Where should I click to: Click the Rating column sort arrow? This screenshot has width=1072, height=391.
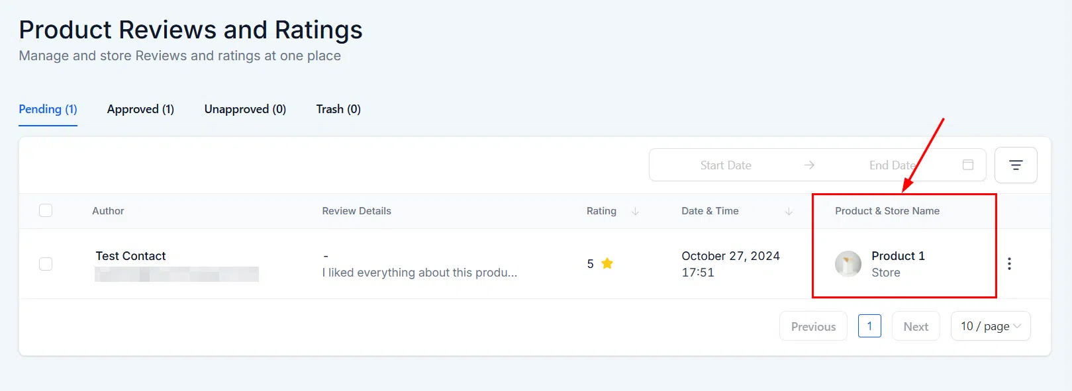click(635, 211)
